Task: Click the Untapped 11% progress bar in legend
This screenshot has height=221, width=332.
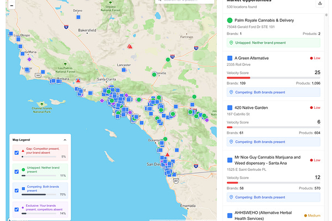Action: [x=39, y=176]
